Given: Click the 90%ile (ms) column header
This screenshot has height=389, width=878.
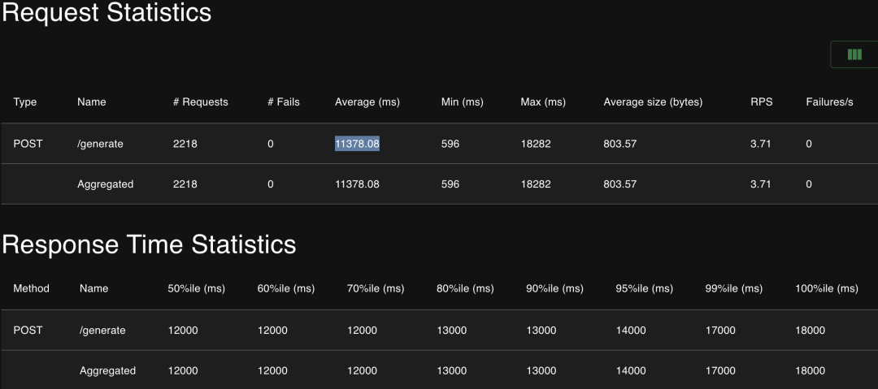Looking at the screenshot, I should pos(554,288).
